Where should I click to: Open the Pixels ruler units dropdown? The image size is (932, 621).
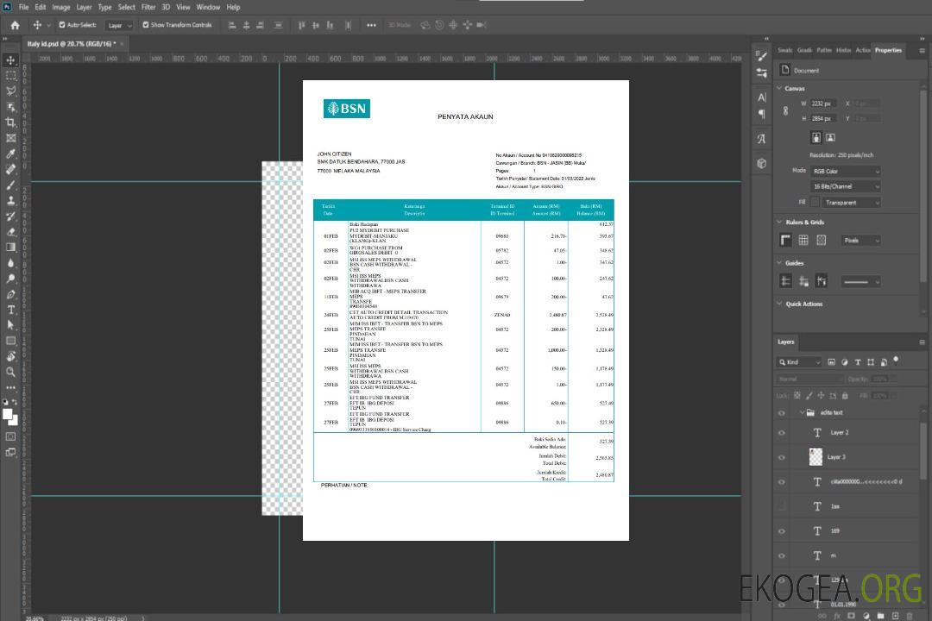point(861,241)
